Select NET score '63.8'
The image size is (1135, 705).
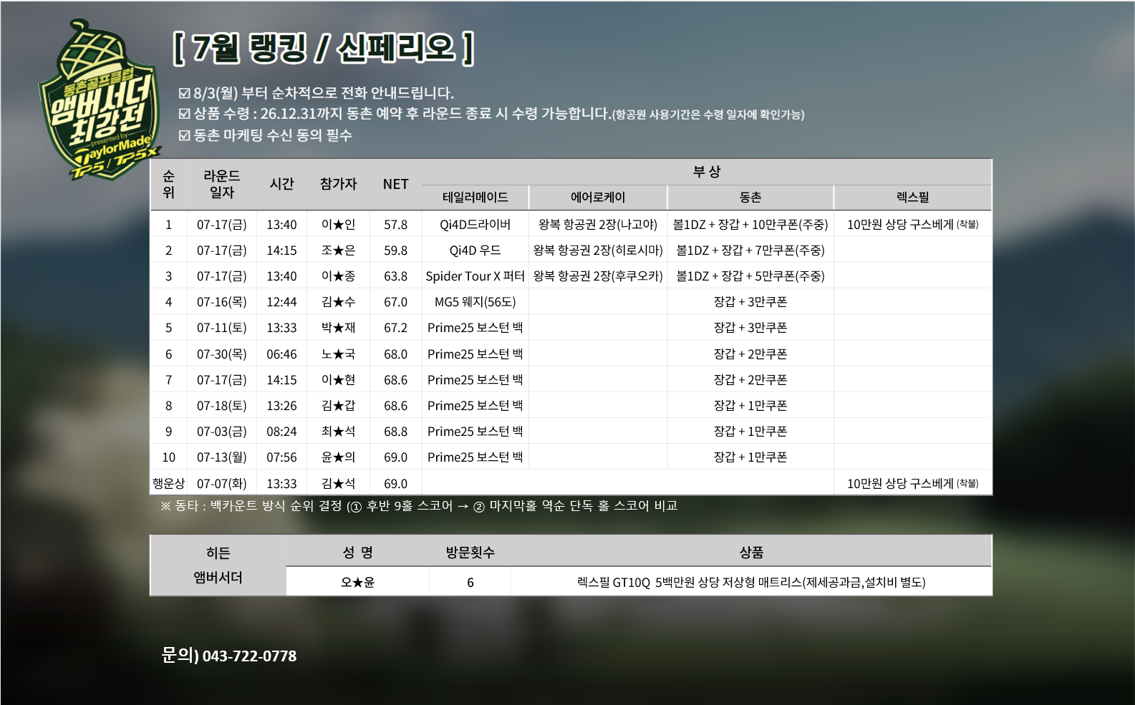point(395,276)
